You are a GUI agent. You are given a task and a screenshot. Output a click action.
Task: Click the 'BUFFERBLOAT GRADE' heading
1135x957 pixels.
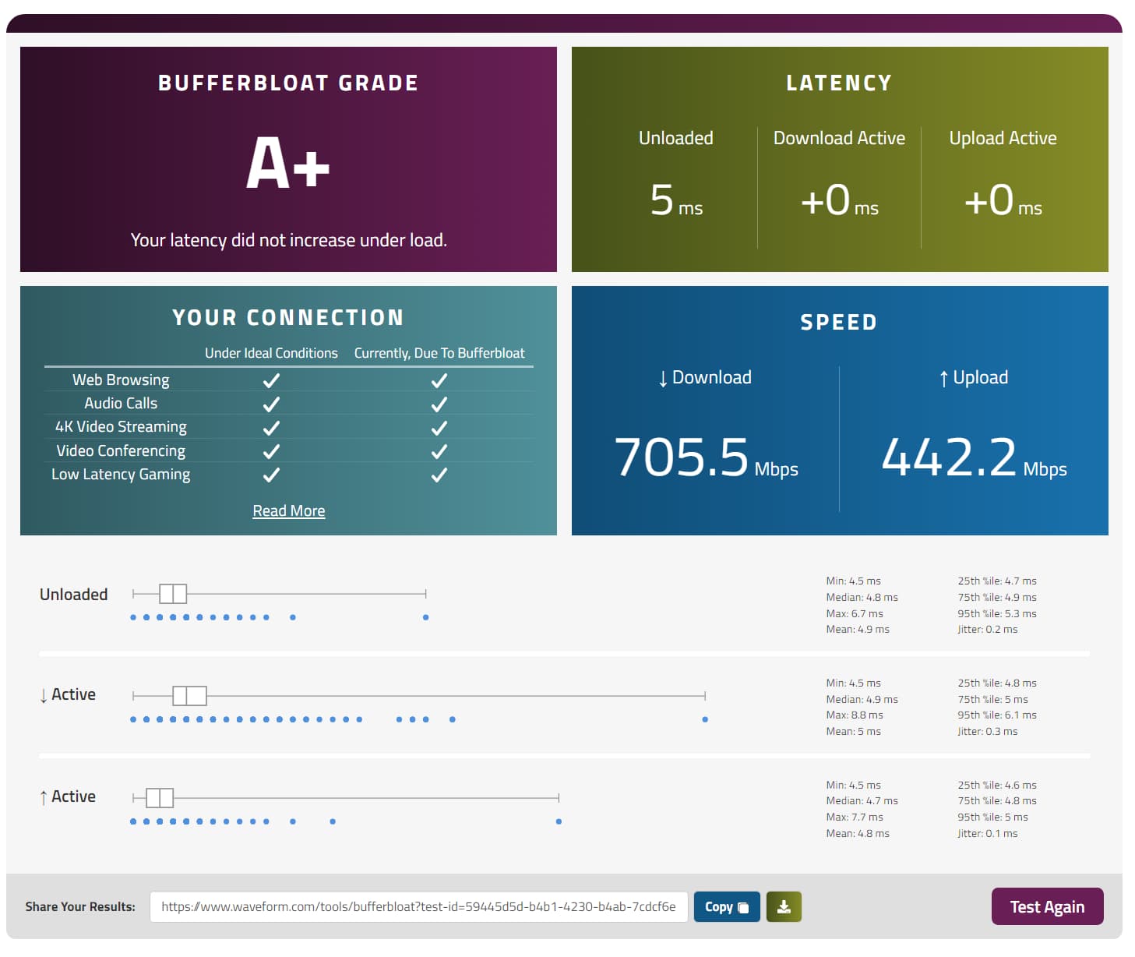pos(288,83)
